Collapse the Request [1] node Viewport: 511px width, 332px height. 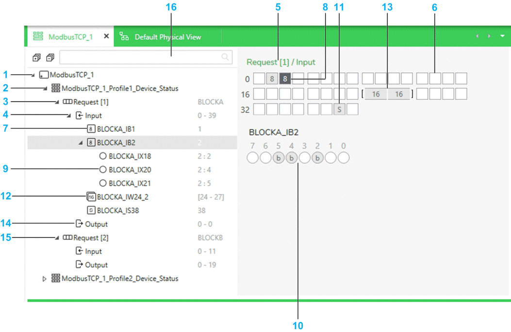pos(57,102)
